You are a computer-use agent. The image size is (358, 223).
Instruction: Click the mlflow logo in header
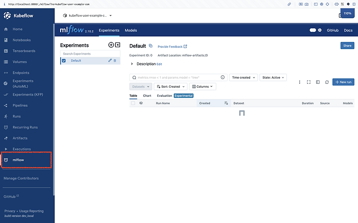point(72,30)
